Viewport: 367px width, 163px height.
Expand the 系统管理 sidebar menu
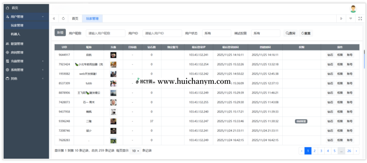(17, 70)
